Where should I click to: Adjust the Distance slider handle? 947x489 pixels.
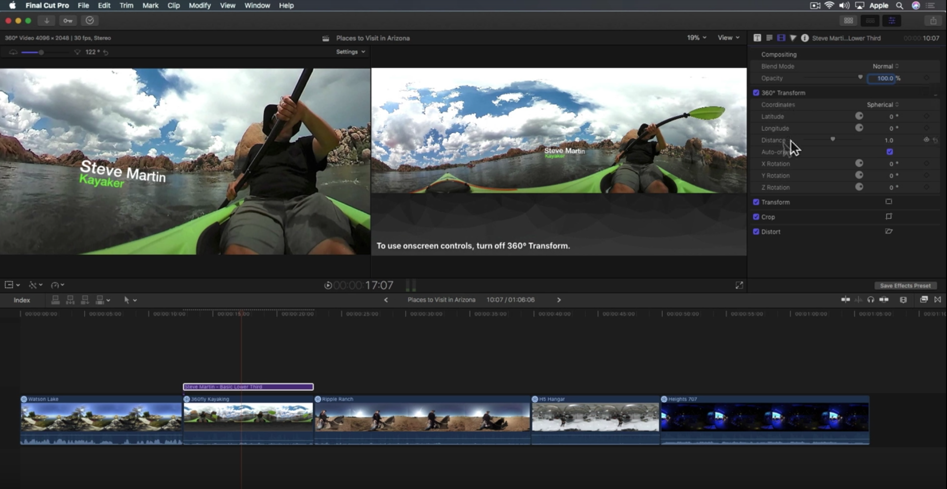point(833,139)
